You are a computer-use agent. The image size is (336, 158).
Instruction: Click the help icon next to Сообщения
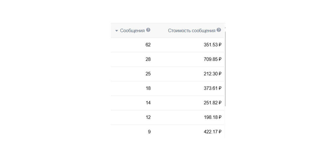[x=148, y=30]
